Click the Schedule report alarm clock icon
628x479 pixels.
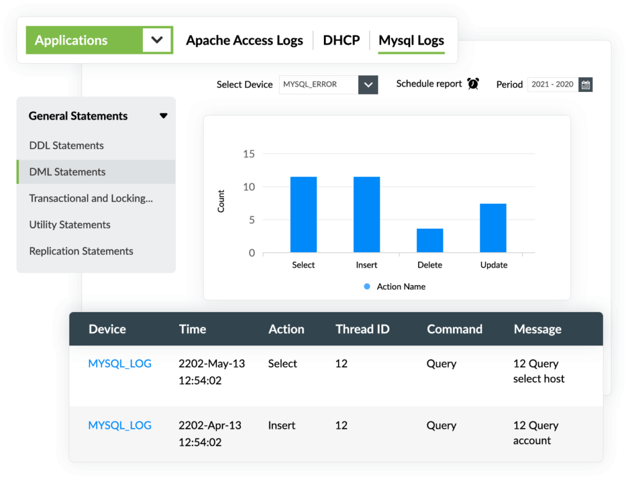tap(473, 83)
